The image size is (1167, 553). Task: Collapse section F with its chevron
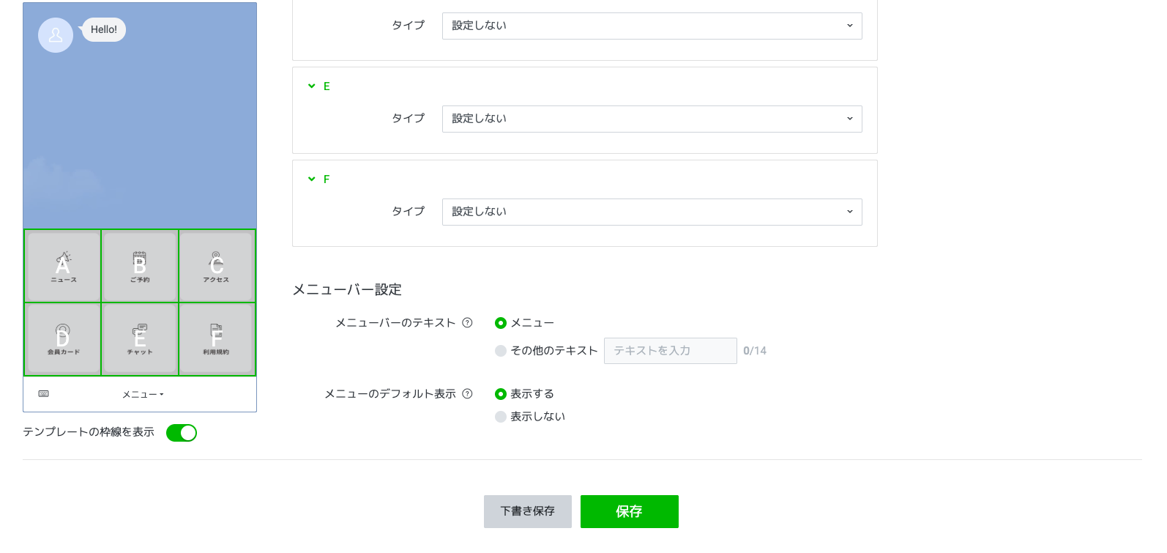click(312, 179)
